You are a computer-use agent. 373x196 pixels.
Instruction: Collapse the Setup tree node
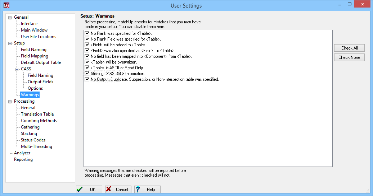(x=10, y=43)
